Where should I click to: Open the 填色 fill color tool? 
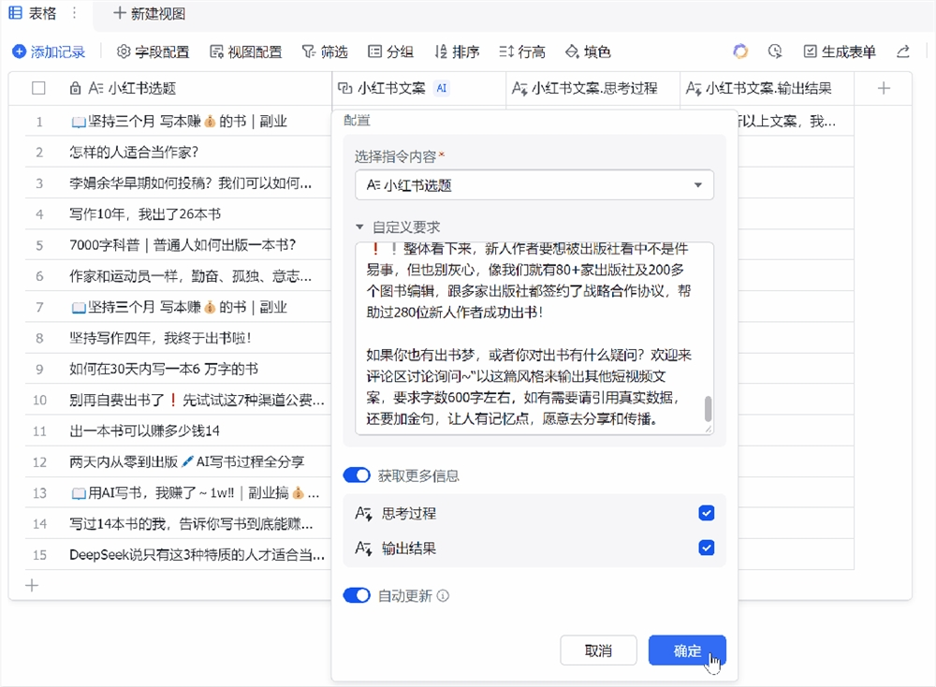click(x=588, y=52)
